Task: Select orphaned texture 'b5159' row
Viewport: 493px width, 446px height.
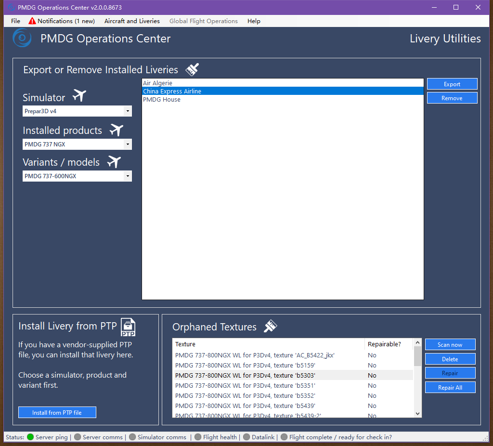Action: pos(293,365)
